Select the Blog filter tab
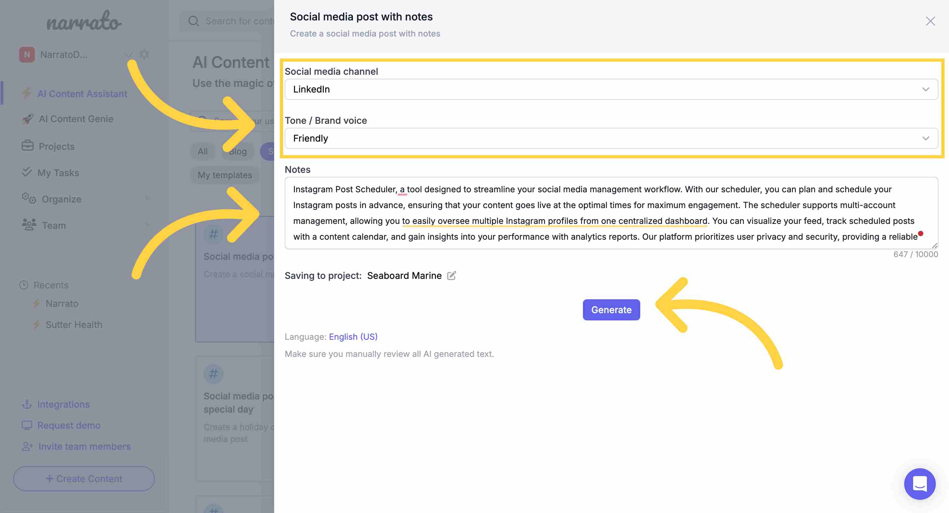The height and width of the screenshot is (513, 949). (238, 151)
